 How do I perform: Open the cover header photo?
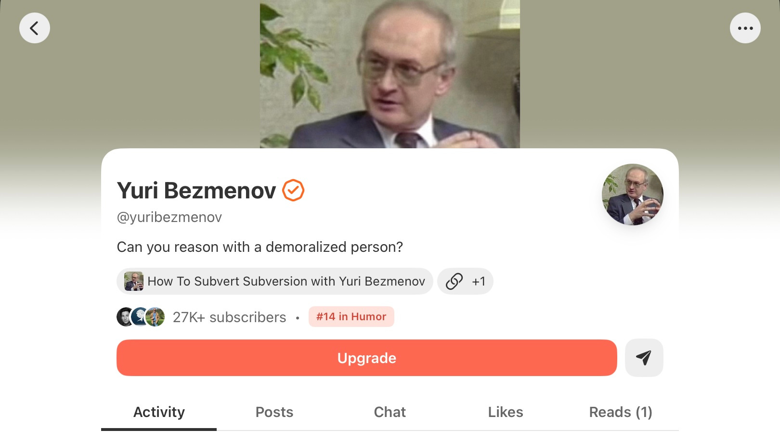tap(390, 74)
